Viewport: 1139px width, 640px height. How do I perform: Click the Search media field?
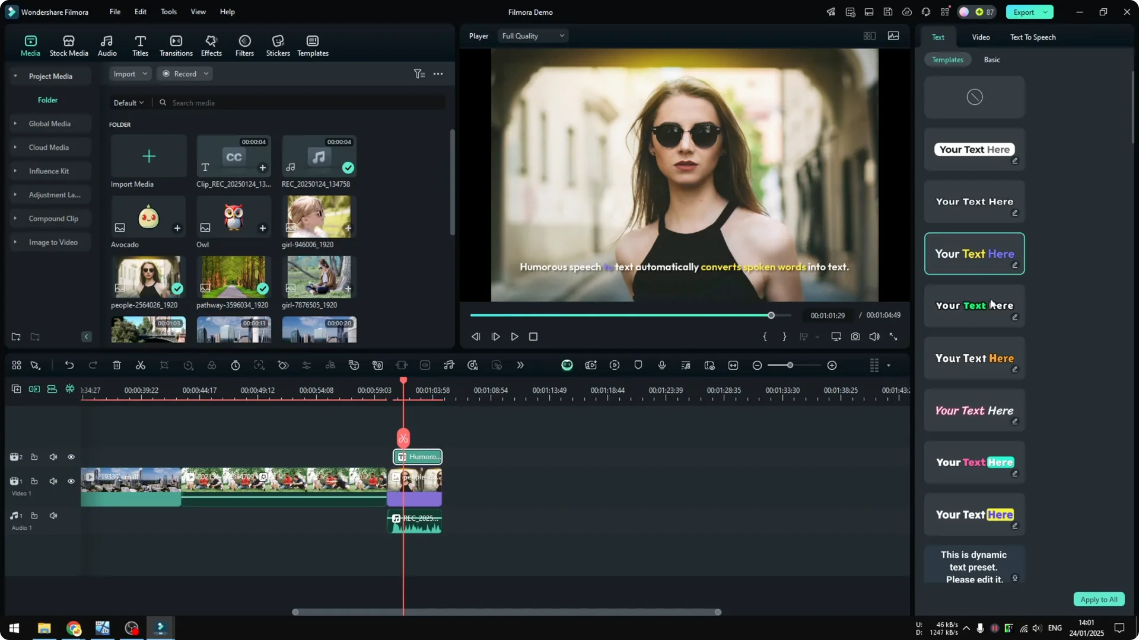(x=303, y=103)
